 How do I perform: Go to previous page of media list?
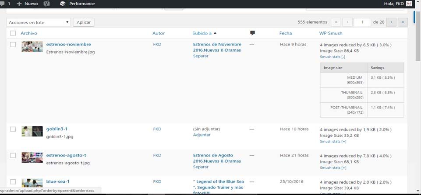[347, 22]
